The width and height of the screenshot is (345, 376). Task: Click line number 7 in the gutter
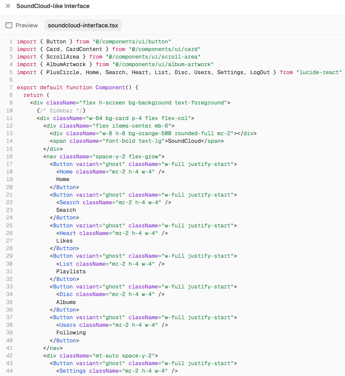[11, 88]
